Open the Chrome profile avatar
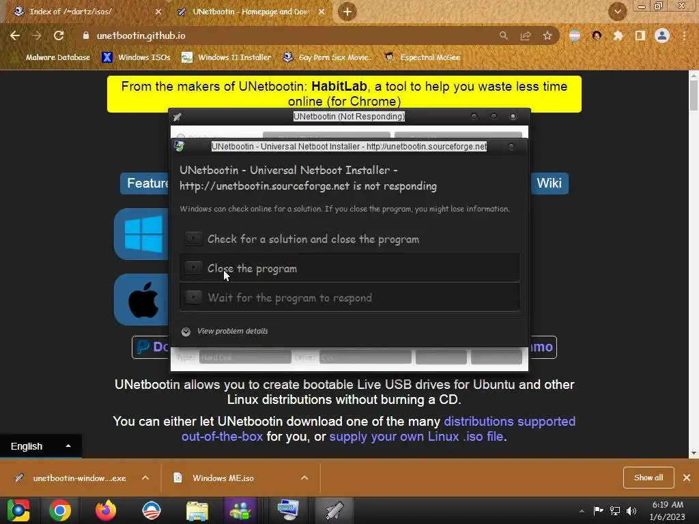The image size is (699, 524). 662,35
